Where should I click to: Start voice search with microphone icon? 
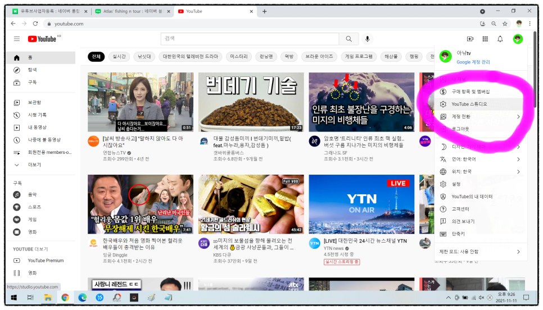click(368, 39)
